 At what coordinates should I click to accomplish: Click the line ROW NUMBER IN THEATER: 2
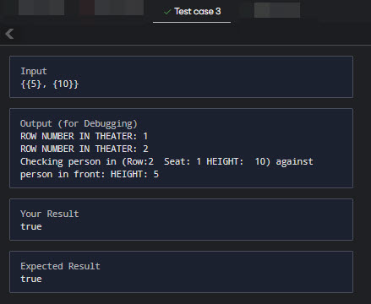tap(85, 149)
